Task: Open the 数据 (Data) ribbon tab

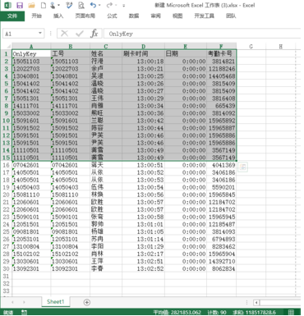Action: pyautogui.click(x=134, y=16)
